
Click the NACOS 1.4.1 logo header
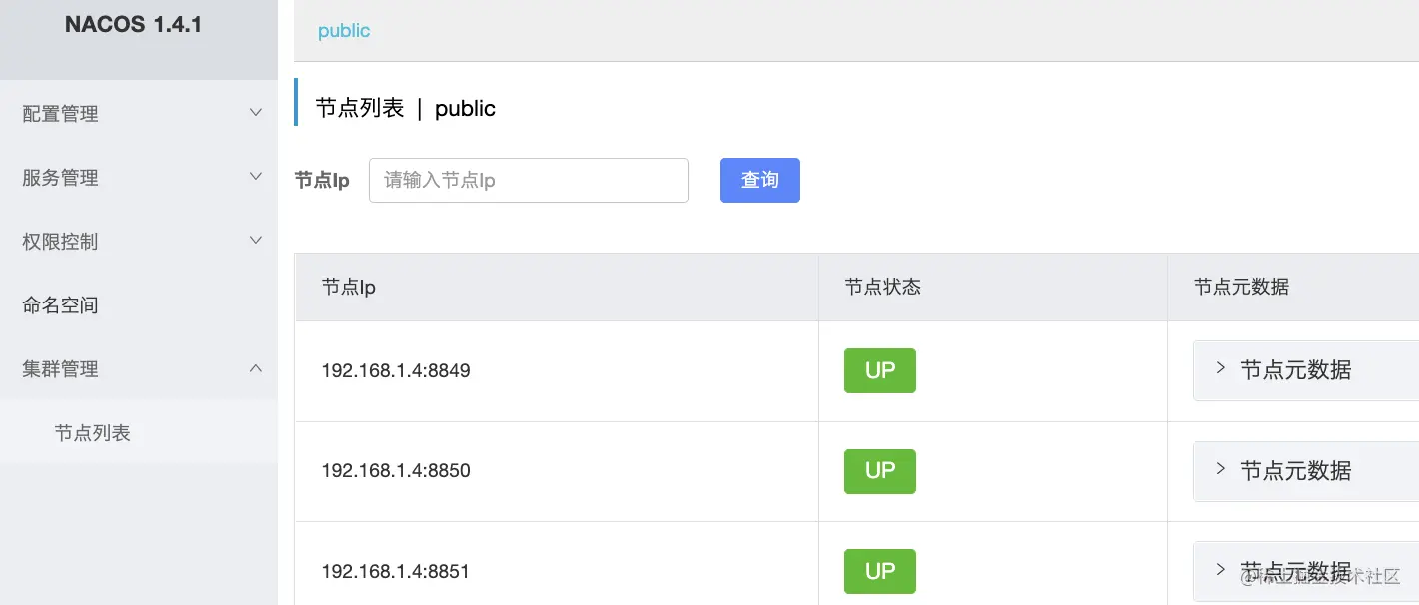click(x=133, y=26)
